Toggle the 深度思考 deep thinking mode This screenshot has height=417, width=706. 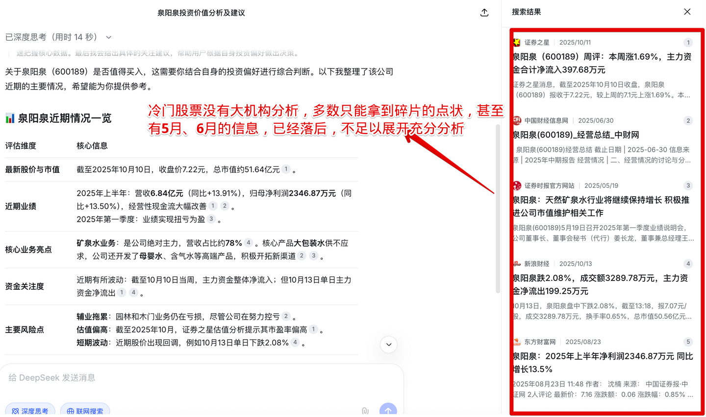(30, 411)
